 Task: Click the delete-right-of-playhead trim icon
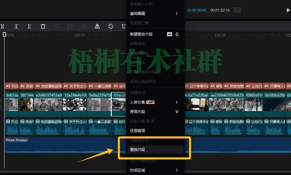[29, 26]
